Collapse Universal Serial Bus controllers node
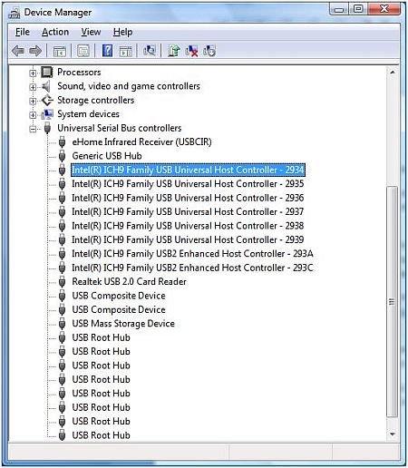Image resolution: width=408 pixels, height=468 pixels. [x=33, y=129]
